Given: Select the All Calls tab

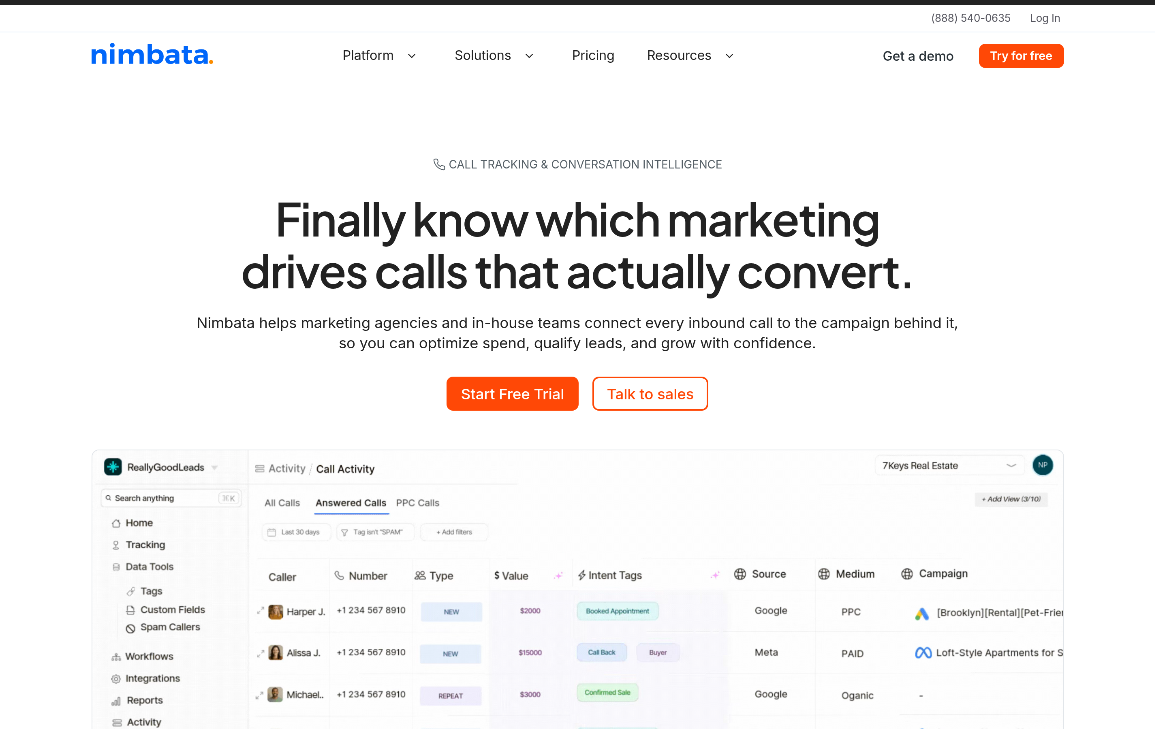Looking at the screenshot, I should tap(282, 503).
